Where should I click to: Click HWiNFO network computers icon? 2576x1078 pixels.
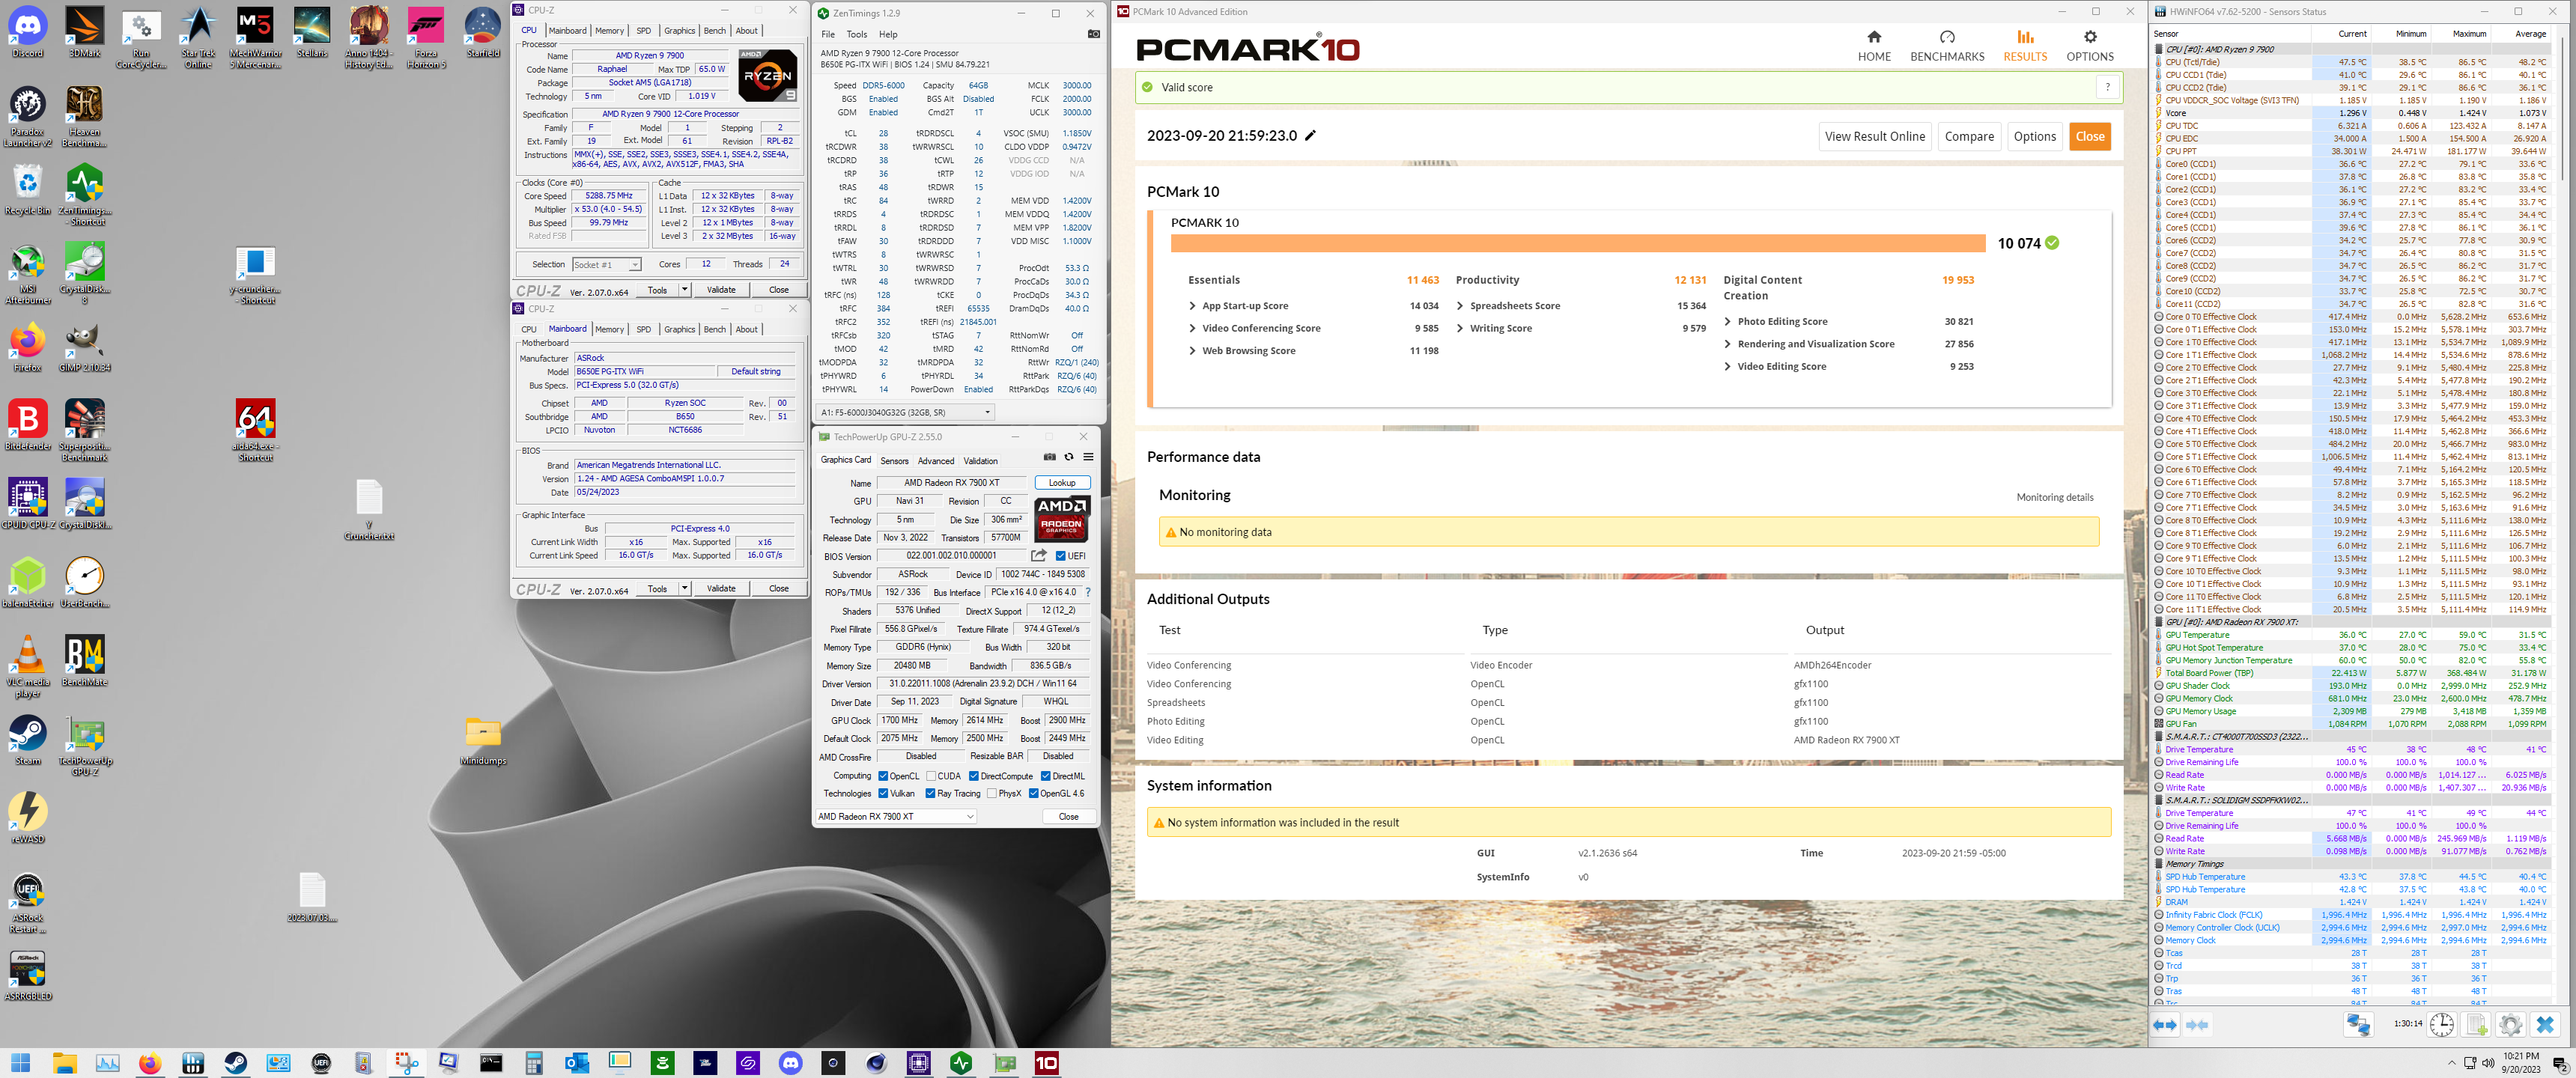pos(2358,1025)
